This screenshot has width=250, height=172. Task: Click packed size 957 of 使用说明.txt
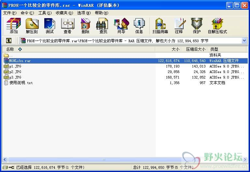(202, 83)
